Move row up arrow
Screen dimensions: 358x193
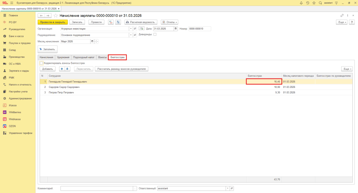(62, 69)
